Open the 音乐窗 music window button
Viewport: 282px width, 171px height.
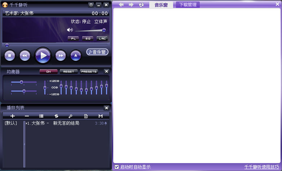pyautogui.click(x=97, y=52)
